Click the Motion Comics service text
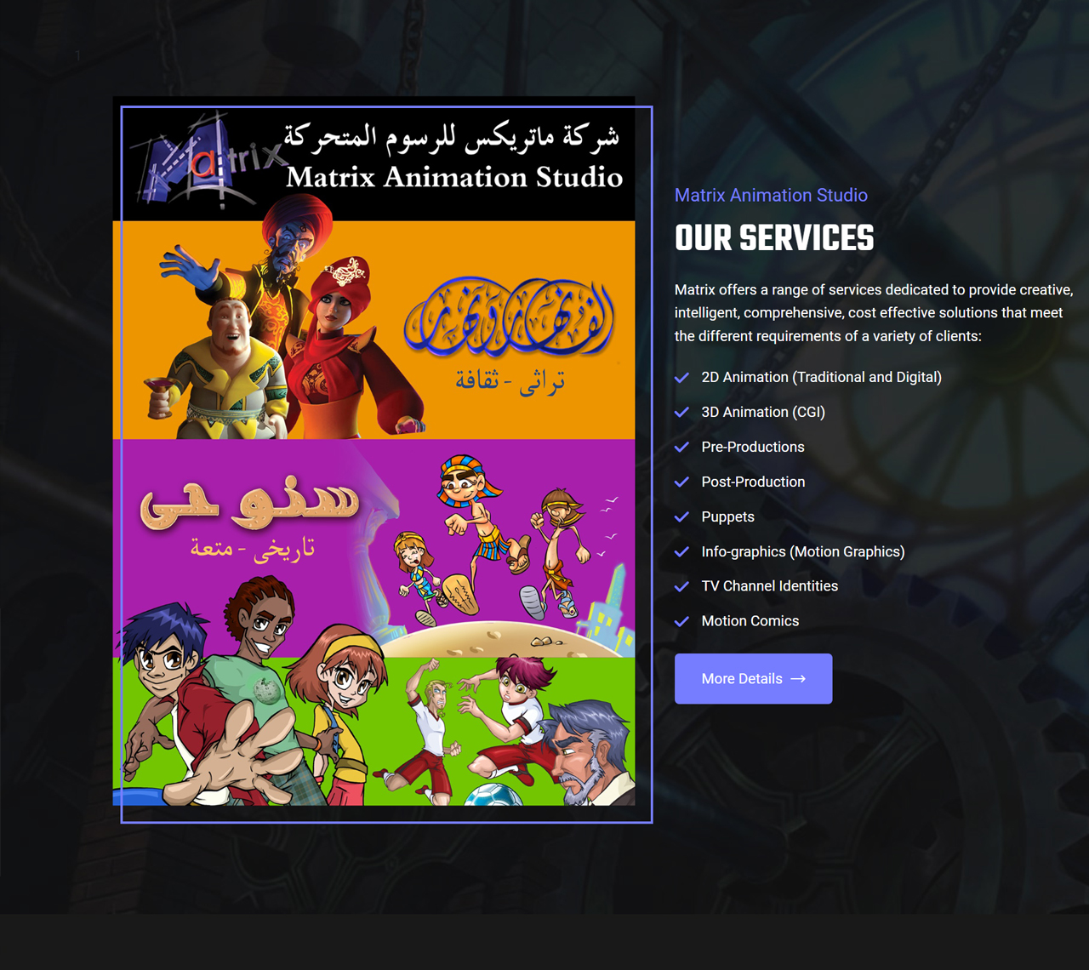This screenshot has height=970, width=1089. [x=750, y=621]
